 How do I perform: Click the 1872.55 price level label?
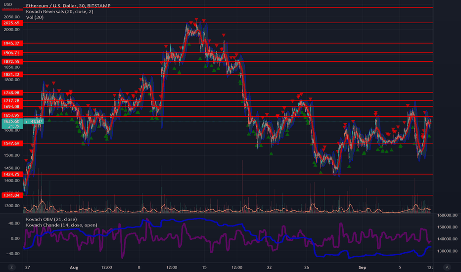12,61
